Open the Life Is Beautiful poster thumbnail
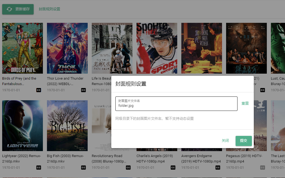The height and width of the screenshot is (178, 285). [x=112, y=48]
